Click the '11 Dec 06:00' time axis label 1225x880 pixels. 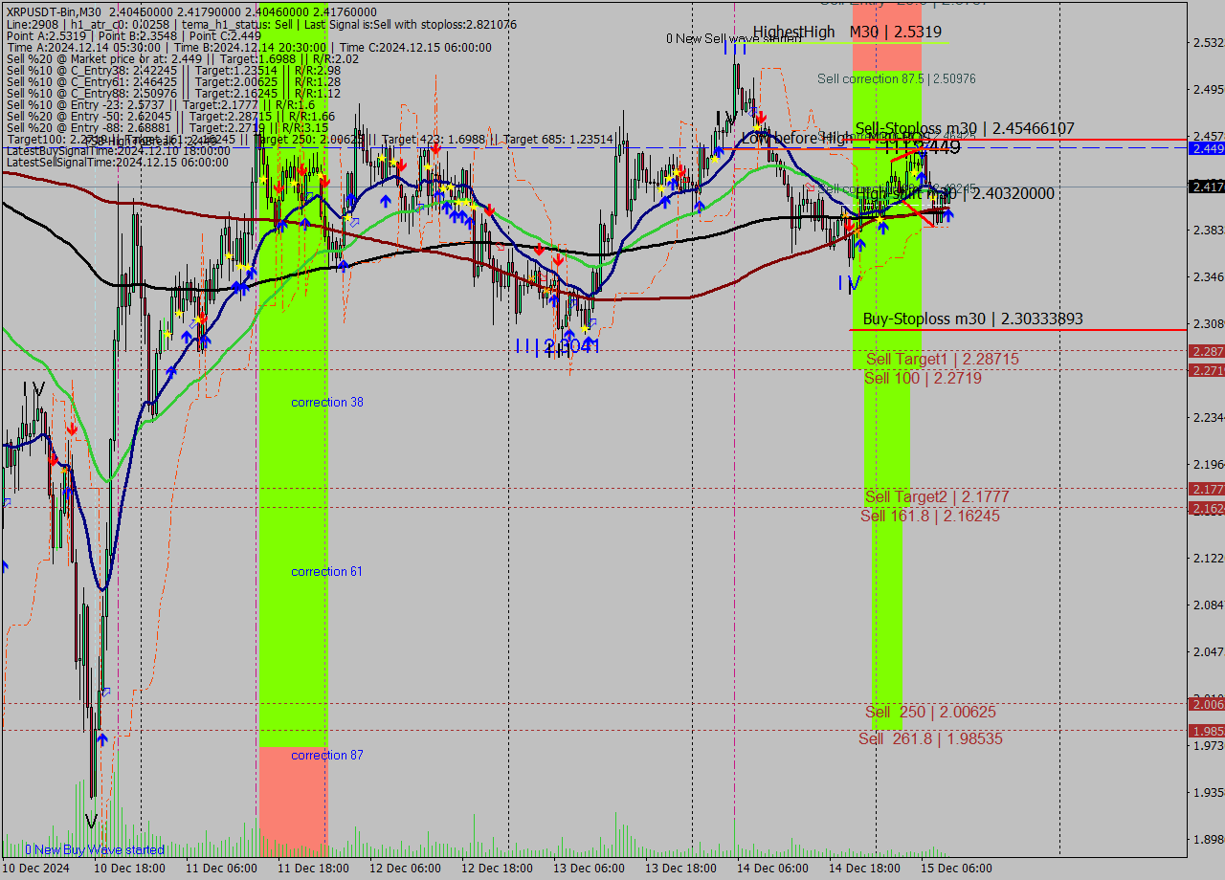coord(221,869)
